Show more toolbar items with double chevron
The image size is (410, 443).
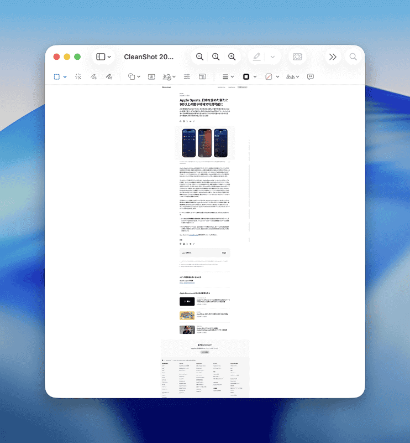[x=333, y=57]
